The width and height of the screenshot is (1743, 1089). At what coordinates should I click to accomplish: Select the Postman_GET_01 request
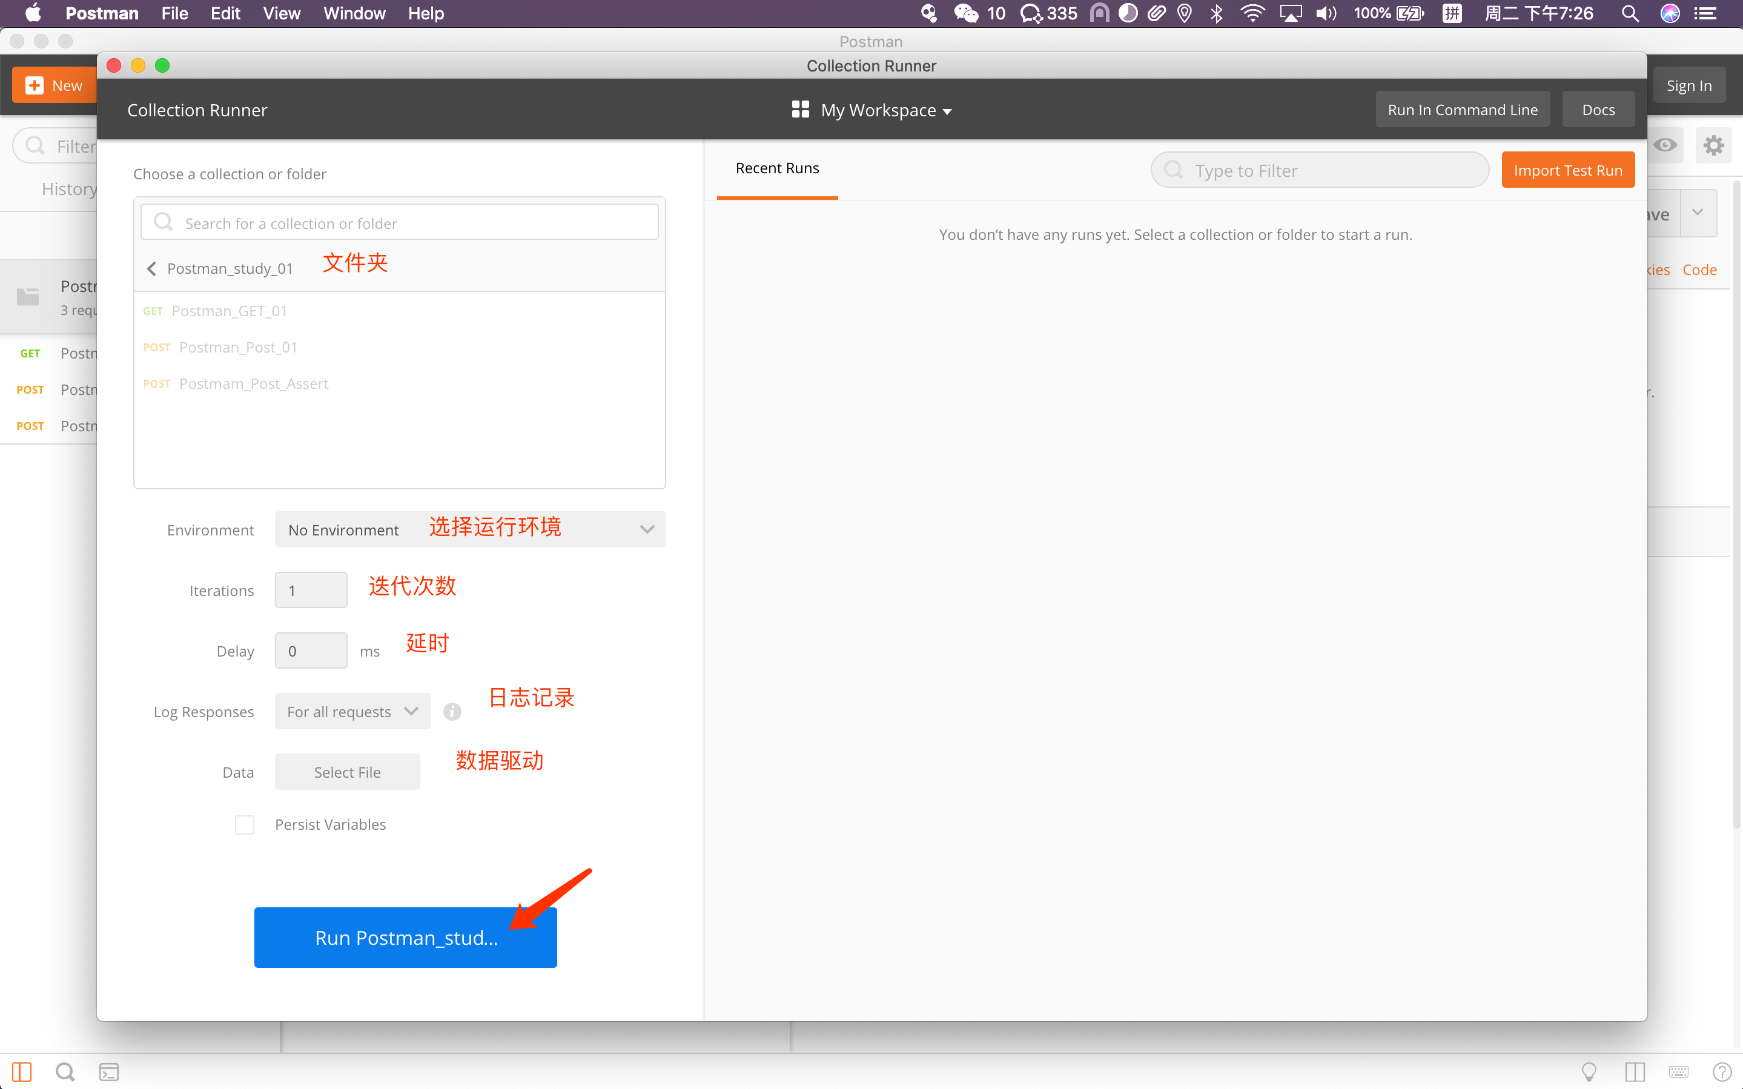pyautogui.click(x=400, y=311)
